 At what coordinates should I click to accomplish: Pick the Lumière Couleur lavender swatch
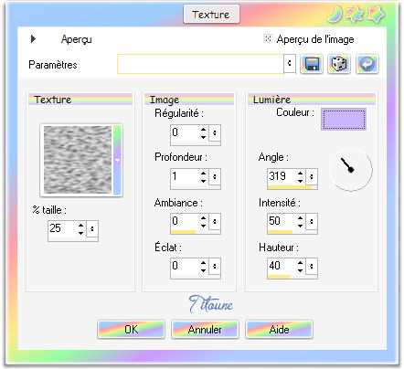(344, 120)
